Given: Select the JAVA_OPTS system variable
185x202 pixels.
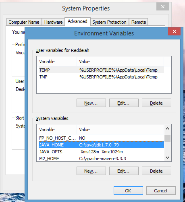Looking at the screenshot, I should 101,152.
